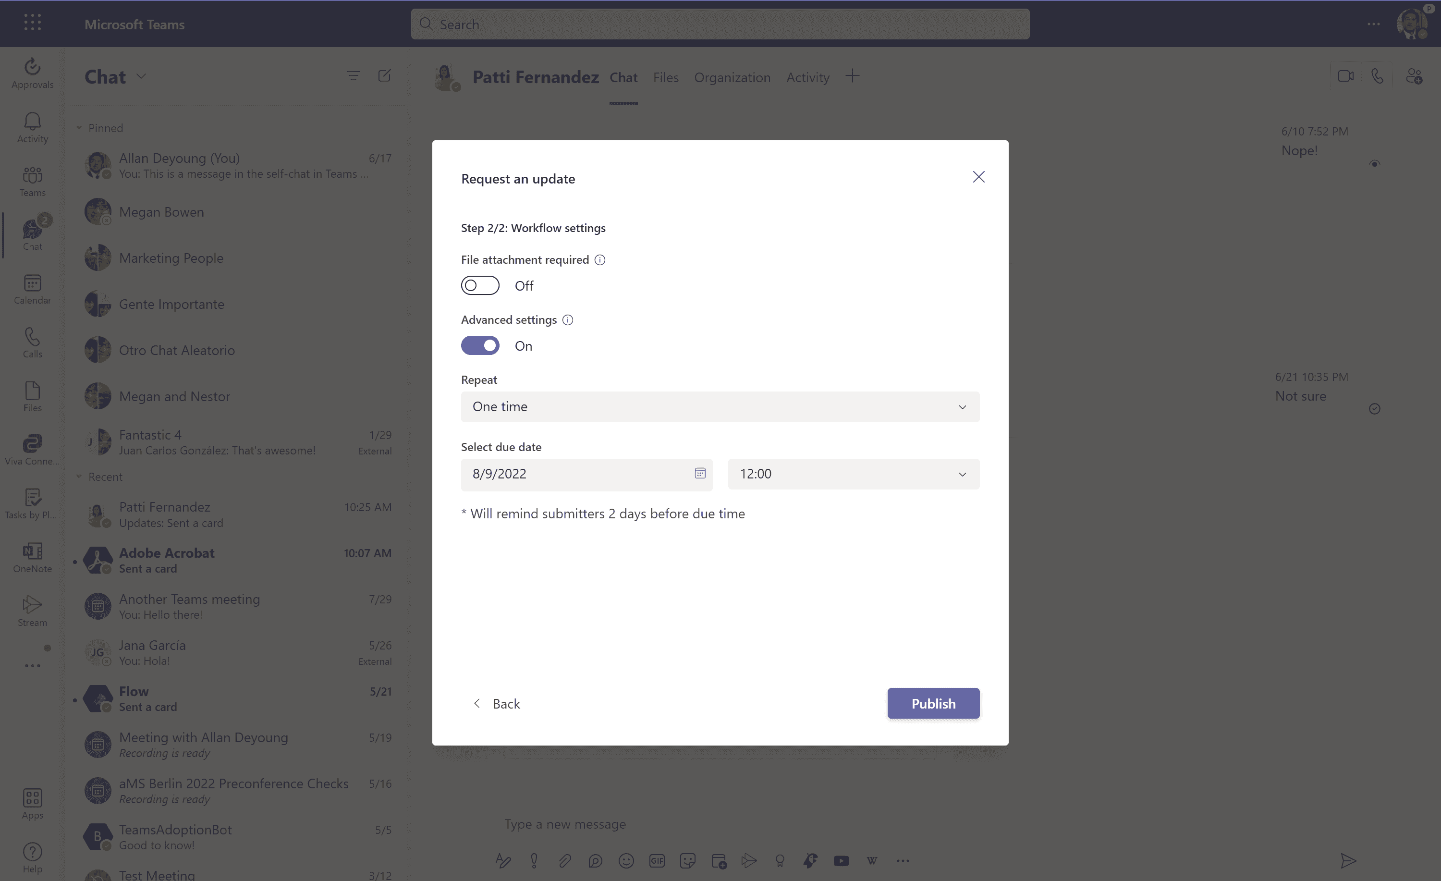Click the due date field 8/9/2022

[586, 474]
